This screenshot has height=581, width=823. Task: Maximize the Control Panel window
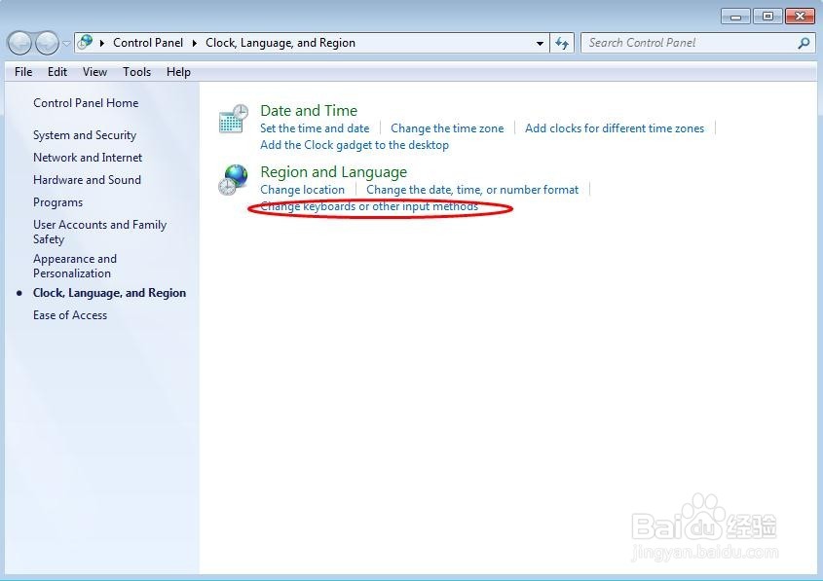[x=767, y=17]
